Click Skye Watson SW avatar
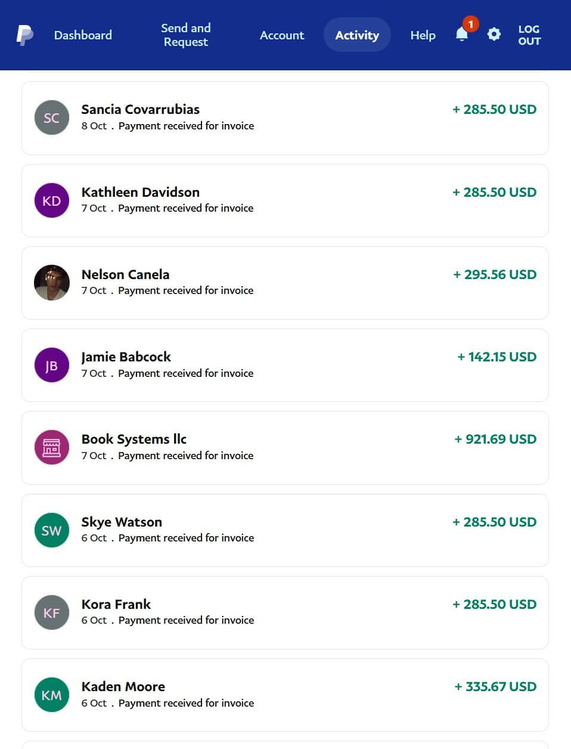The width and height of the screenshot is (571, 749). pos(52,530)
